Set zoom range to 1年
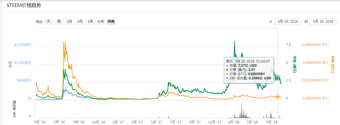Viewport: 340px width, 125px height. [90, 22]
